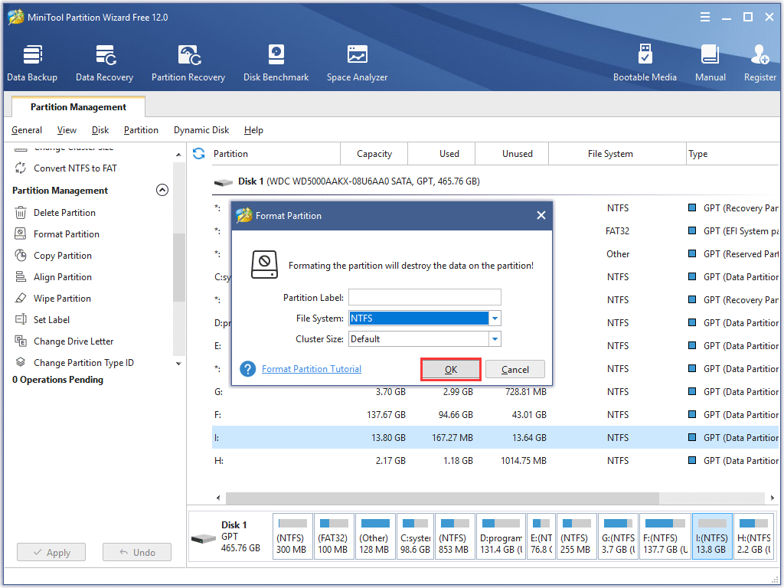Select C:system 98.6 GB block in disk map
The width and height of the screenshot is (784, 588).
point(415,537)
